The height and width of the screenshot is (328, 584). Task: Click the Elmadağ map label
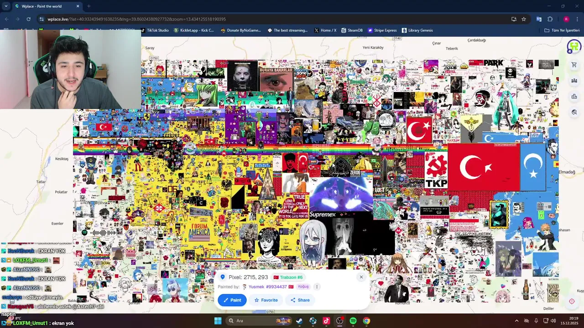click(x=567, y=172)
